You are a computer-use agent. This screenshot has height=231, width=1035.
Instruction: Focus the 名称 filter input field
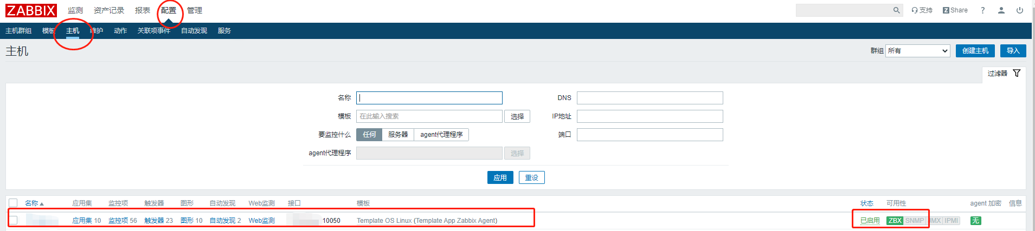click(429, 98)
